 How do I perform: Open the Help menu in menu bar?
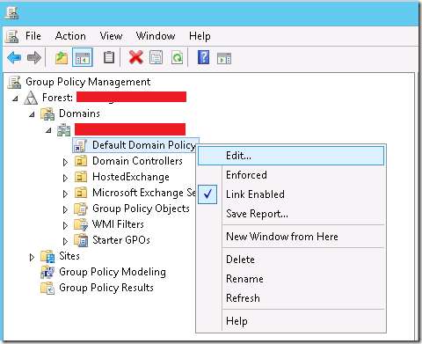coord(200,36)
